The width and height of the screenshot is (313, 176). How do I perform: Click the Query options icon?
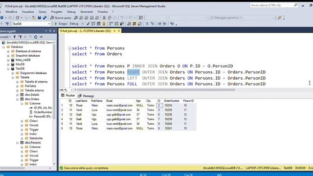click(x=99, y=24)
